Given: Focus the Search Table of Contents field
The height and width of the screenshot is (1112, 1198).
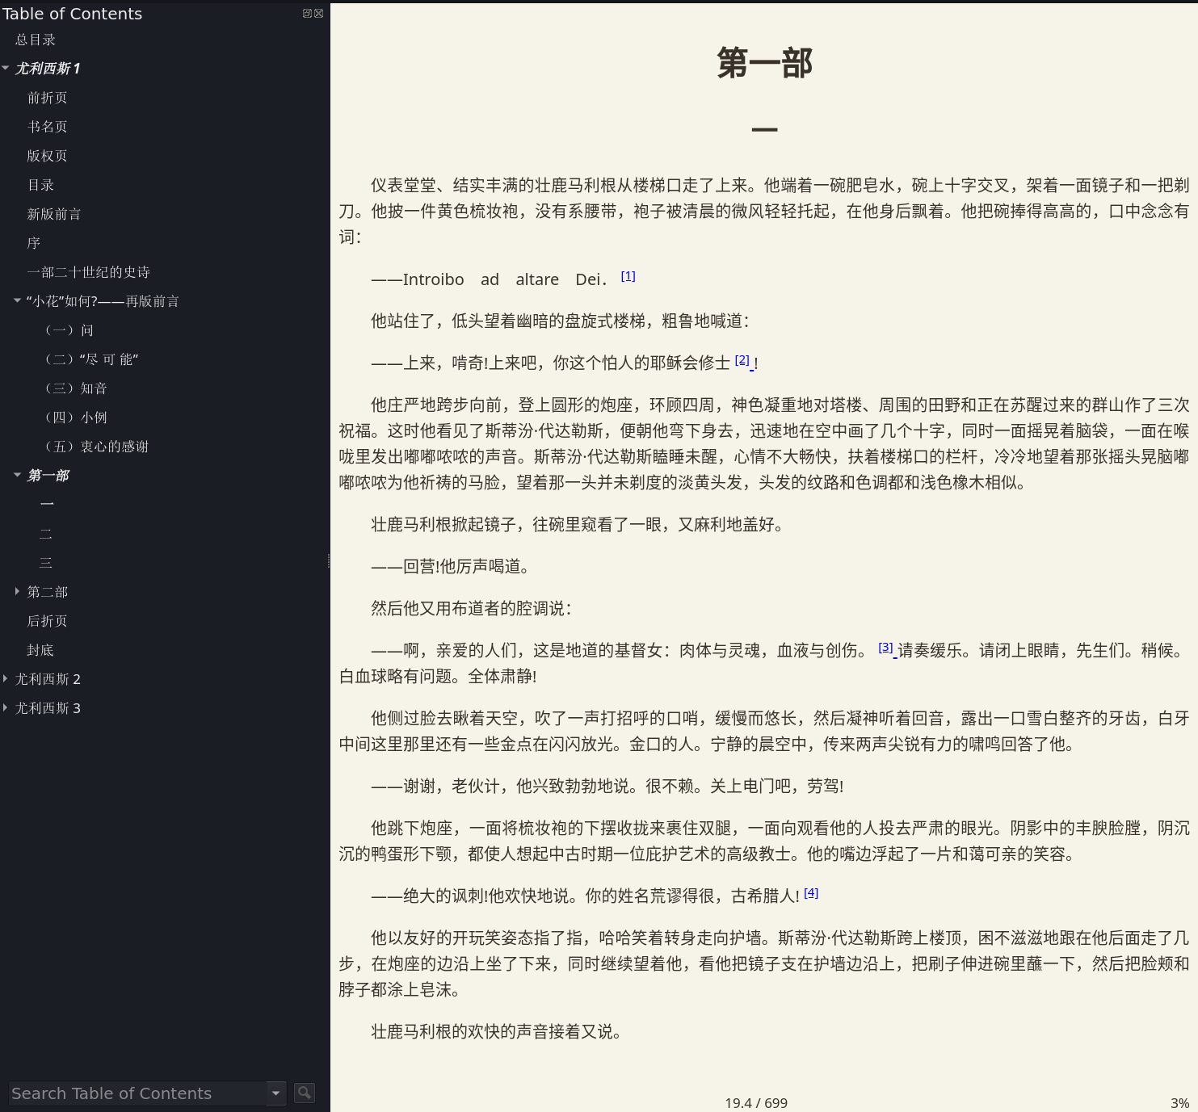Looking at the screenshot, I should click(x=138, y=1093).
